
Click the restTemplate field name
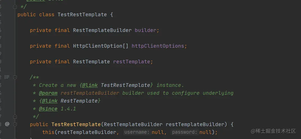coord(132,62)
